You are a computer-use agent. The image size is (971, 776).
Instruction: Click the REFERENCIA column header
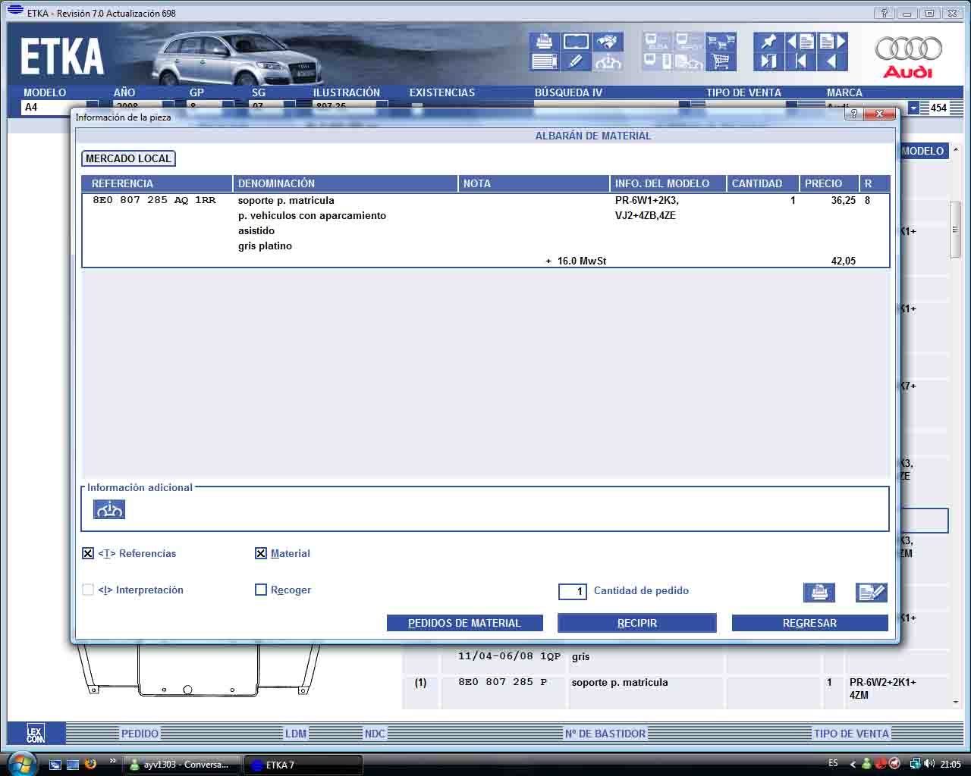pyautogui.click(x=156, y=183)
